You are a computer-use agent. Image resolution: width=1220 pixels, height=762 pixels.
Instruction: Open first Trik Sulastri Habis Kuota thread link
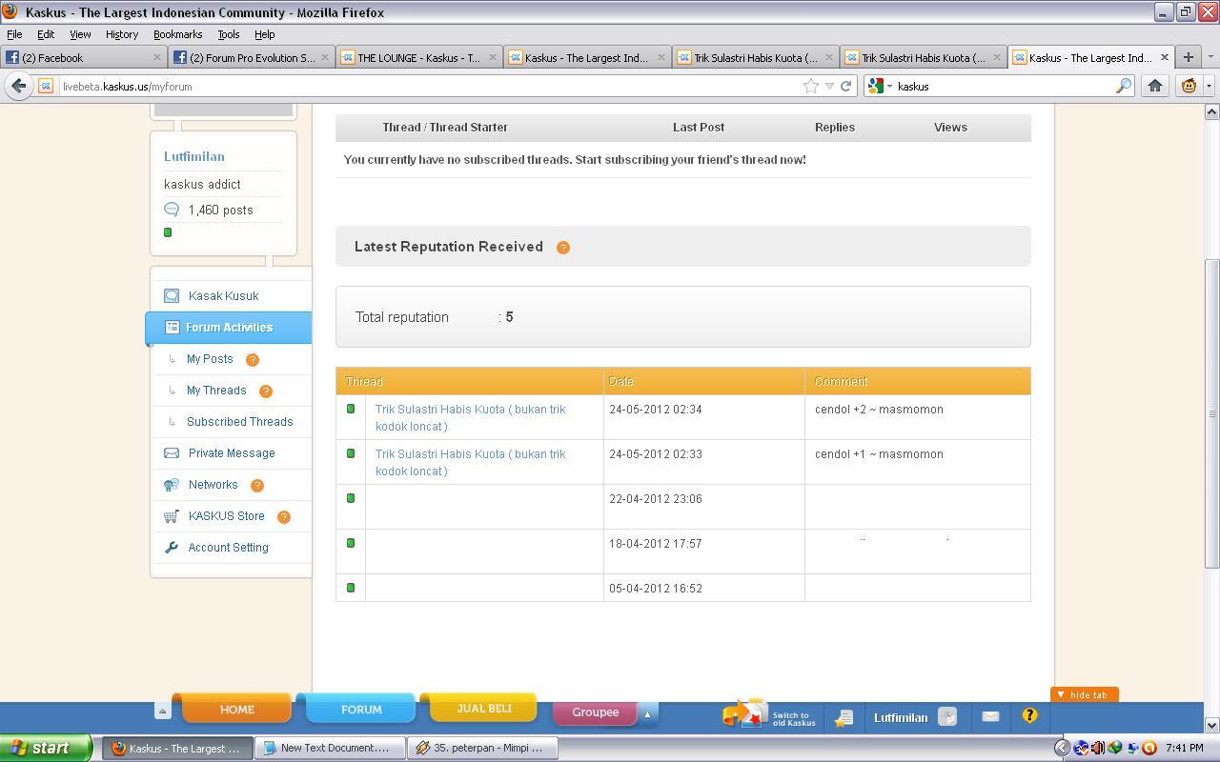(x=470, y=417)
